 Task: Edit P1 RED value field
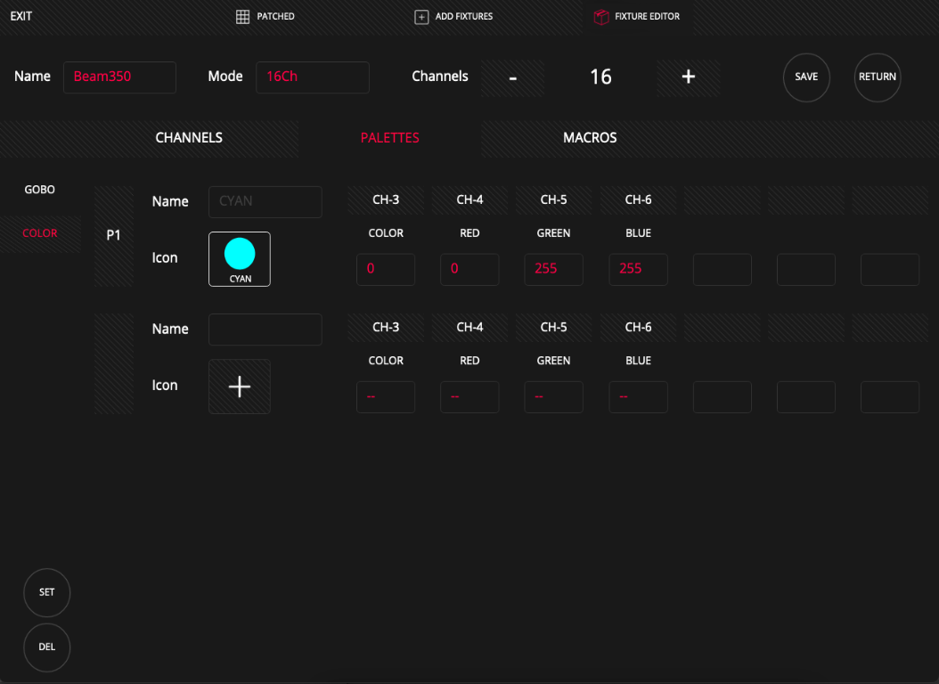(x=469, y=269)
